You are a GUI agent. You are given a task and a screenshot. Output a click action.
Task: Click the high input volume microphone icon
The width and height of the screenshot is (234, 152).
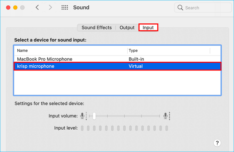pyautogui.click(x=165, y=116)
